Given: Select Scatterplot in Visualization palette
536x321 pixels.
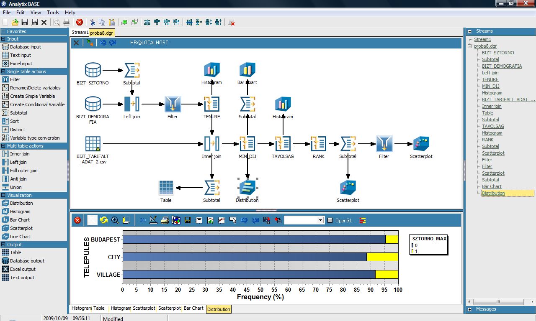Looking at the screenshot, I should click(21, 228).
